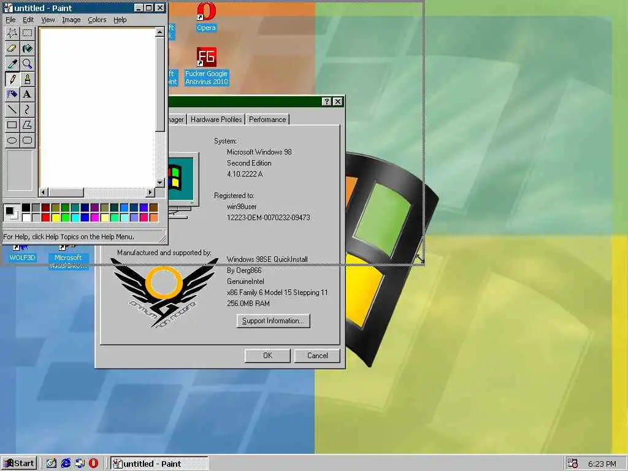Image resolution: width=628 pixels, height=471 pixels.
Task: Click the Start button on taskbar
Action: point(19,464)
